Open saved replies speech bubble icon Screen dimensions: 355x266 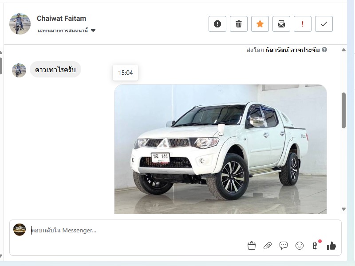click(x=284, y=246)
